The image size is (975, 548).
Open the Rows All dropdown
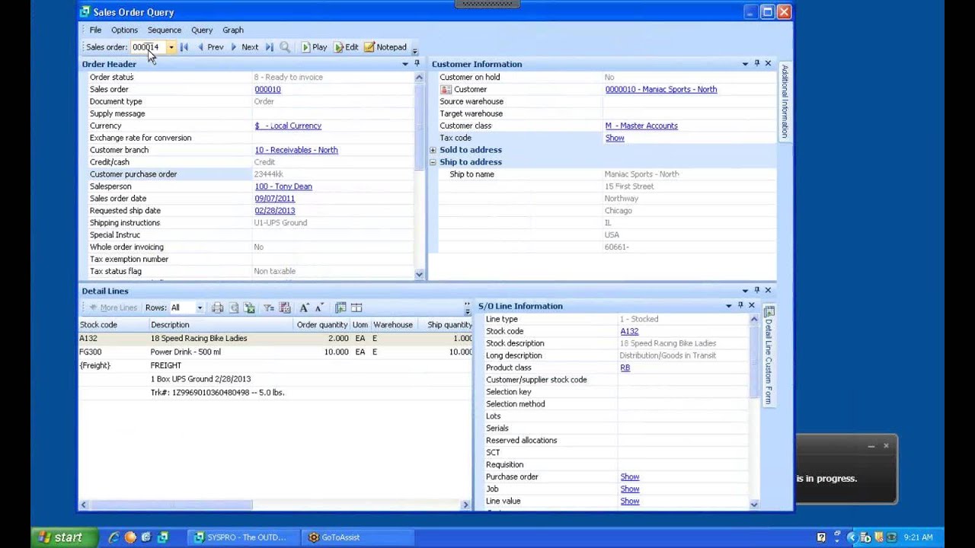click(x=200, y=307)
